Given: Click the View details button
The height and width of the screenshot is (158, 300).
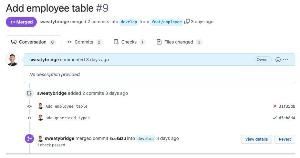Looking at the screenshot, I should point(256,139).
